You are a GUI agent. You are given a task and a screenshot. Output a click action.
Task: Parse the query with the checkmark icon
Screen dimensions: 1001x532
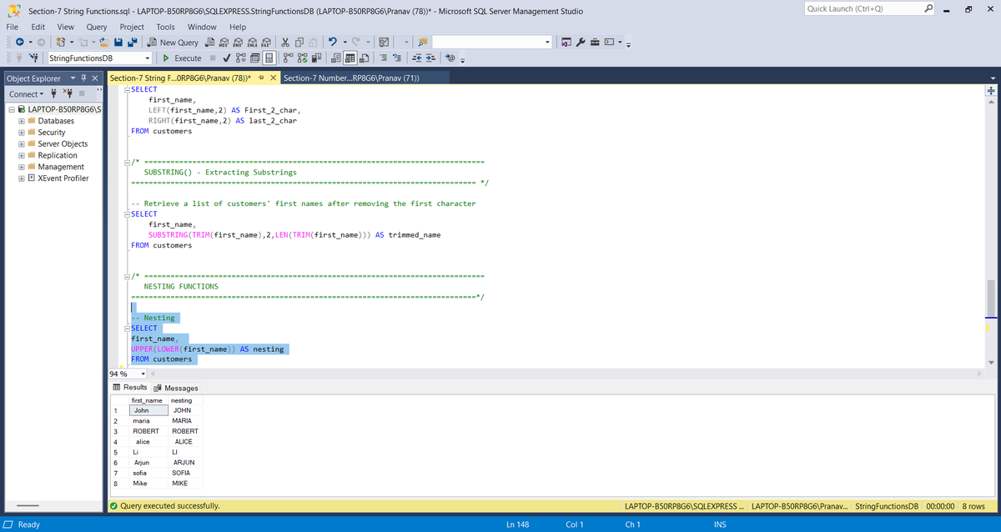click(x=225, y=58)
